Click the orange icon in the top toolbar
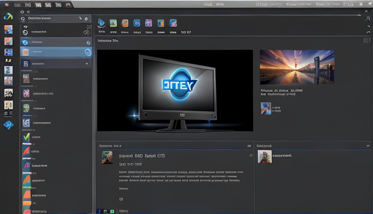This screenshot has height=214, width=373. pyautogui.click(x=125, y=23)
